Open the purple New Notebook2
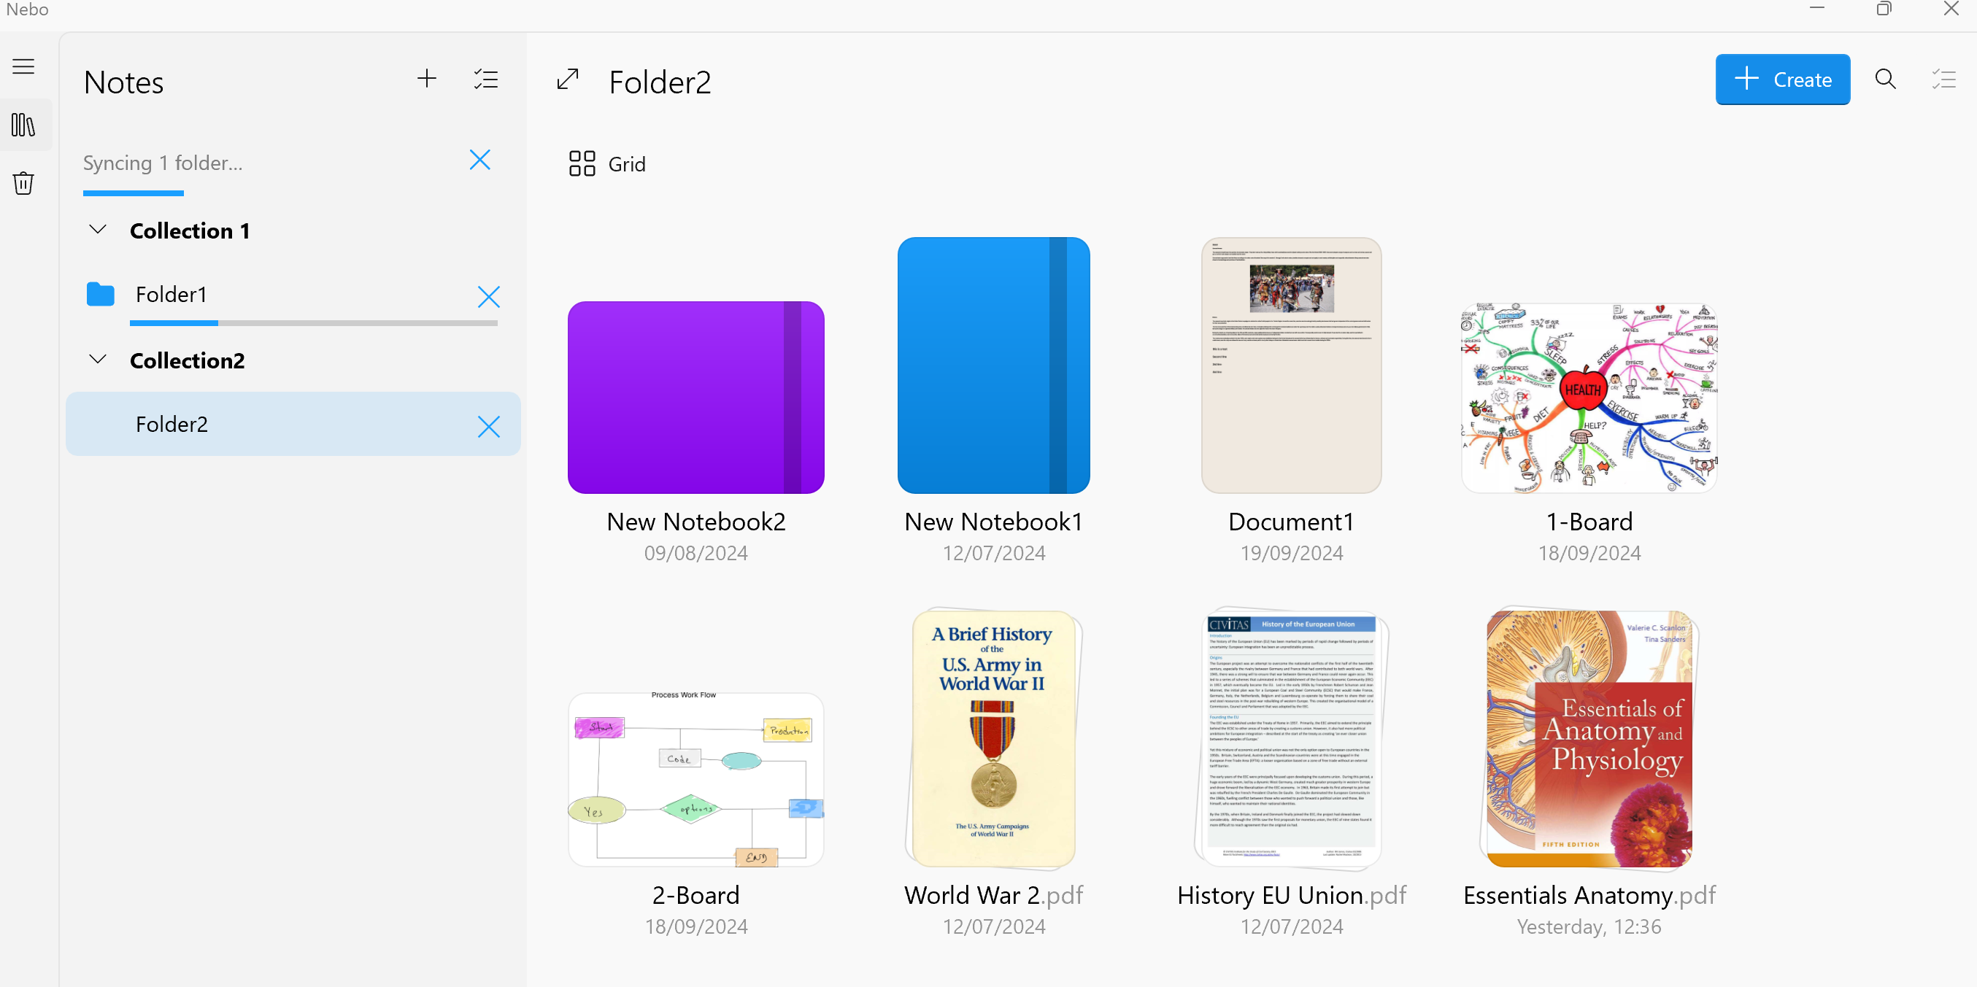 tap(695, 398)
